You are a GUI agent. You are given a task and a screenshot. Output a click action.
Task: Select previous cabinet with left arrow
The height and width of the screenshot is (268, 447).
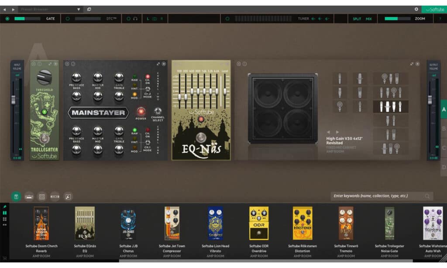(328, 132)
